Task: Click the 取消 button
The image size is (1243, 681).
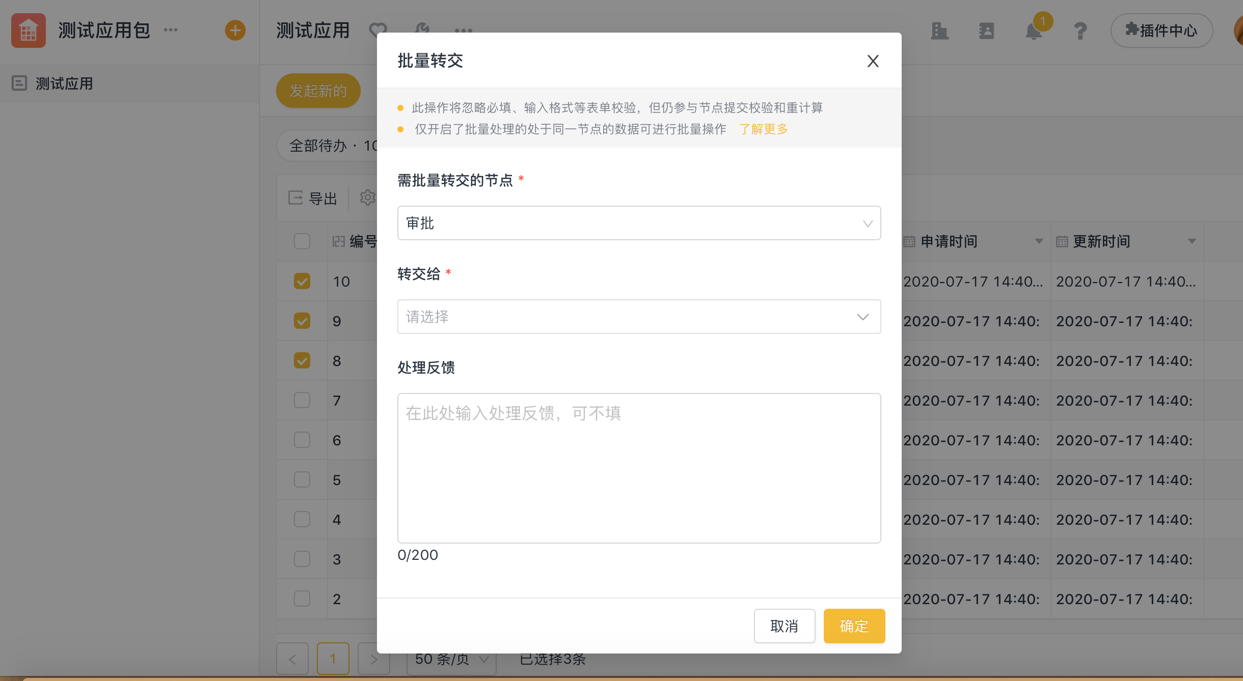Action: pos(784,626)
